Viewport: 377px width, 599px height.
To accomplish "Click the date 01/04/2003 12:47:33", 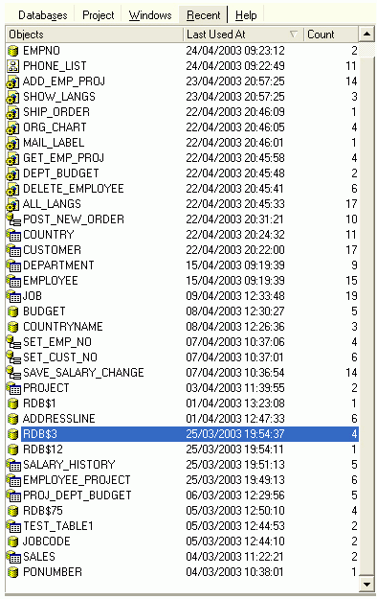I will pyautogui.click(x=235, y=419).
